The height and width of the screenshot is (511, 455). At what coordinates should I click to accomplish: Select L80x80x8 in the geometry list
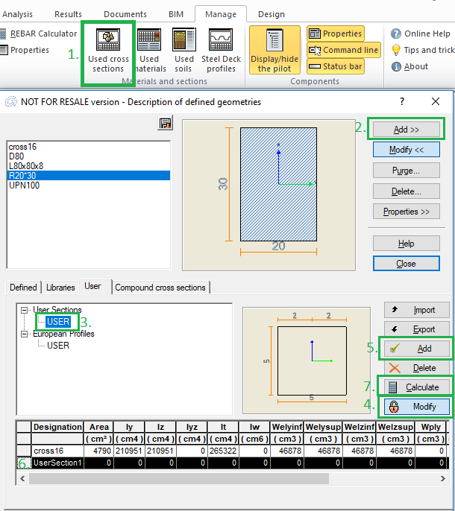[26, 166]
